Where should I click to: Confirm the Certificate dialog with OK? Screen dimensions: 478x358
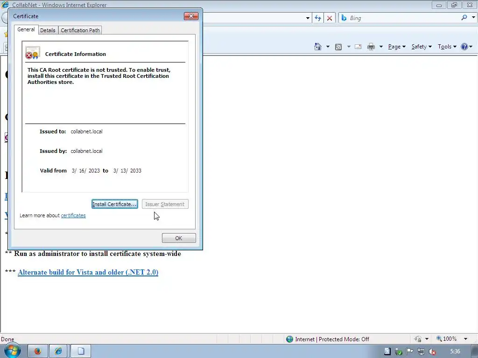pyautogui.click(x=179, y=238)
